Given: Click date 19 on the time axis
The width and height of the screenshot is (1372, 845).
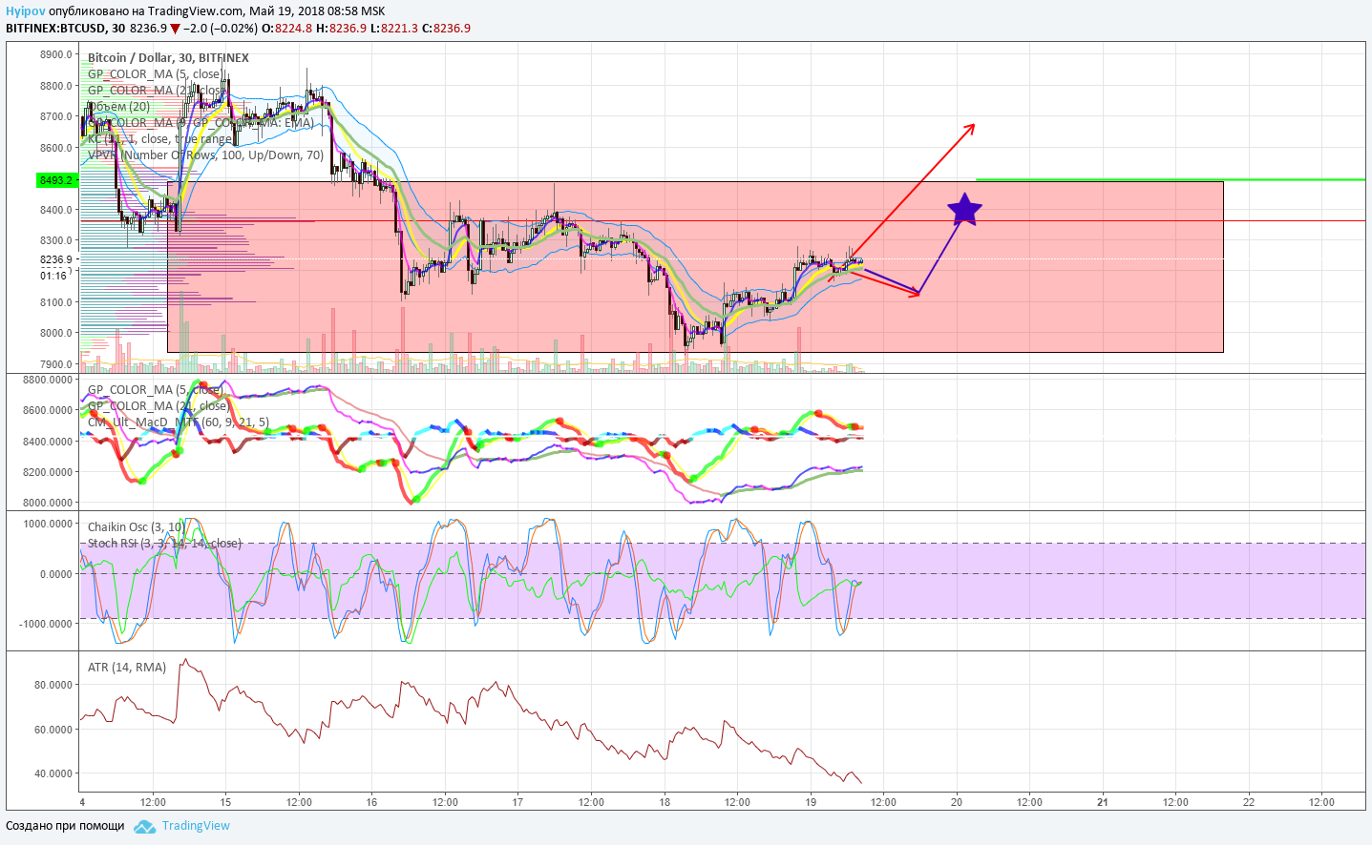Looking at the screenshot, I should point(811,802).
